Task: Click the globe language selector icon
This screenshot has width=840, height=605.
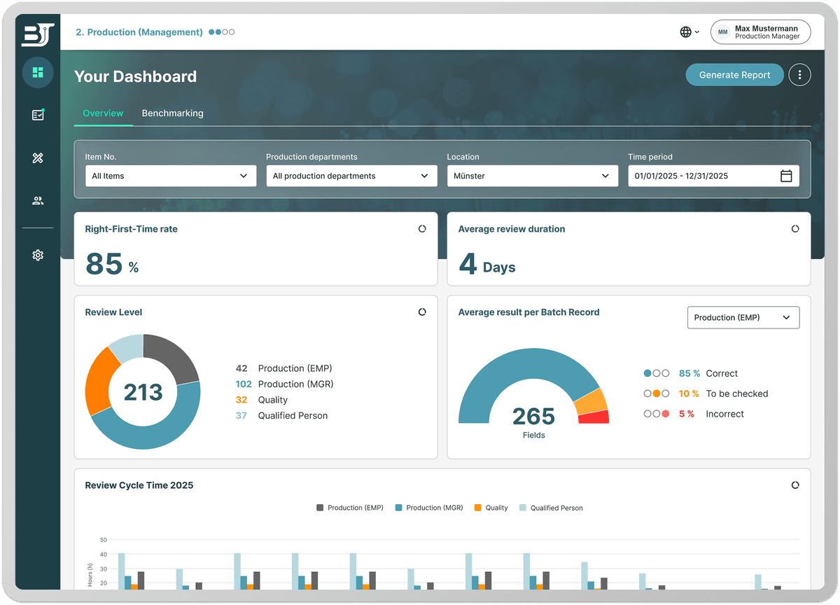Action: click(x=686, y=32)
